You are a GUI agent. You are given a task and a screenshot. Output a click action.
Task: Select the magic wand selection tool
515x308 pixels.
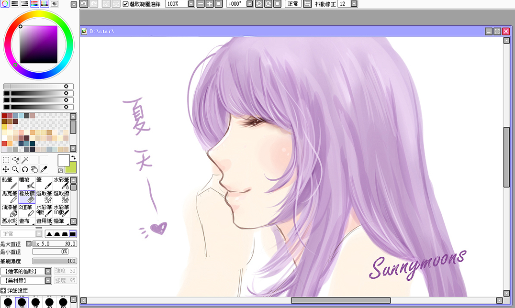coord(25,160)
